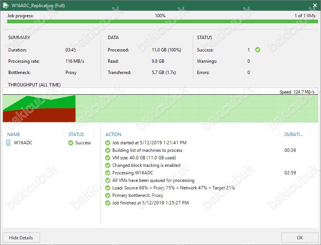Viewport: 321px width, 245px height.
Task: Click the Success status text for W16ADC
Action: 83,143
